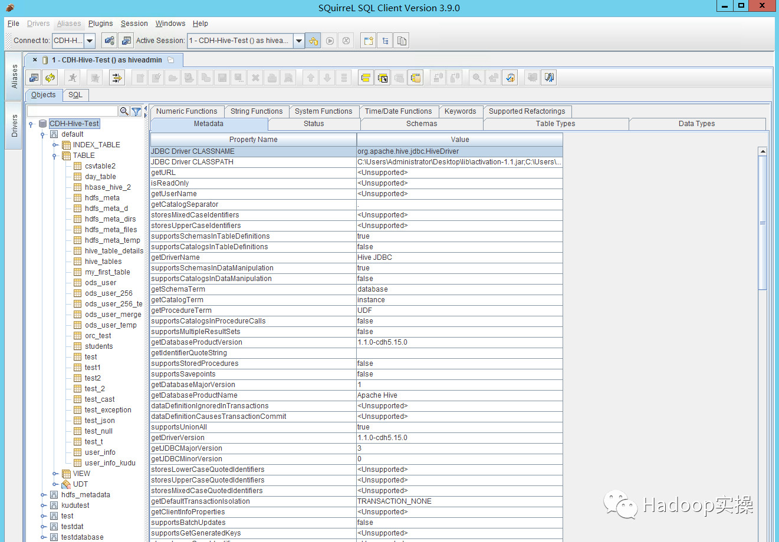Open the Data Types tab
The height and width of the screenshot is (542, 779).
coord(697,124)
